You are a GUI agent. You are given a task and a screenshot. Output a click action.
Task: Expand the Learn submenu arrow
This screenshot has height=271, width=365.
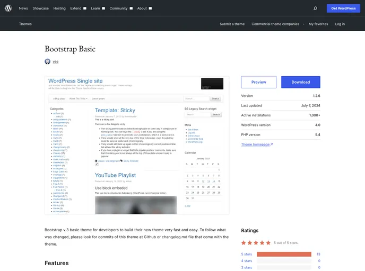pos(103,8)
